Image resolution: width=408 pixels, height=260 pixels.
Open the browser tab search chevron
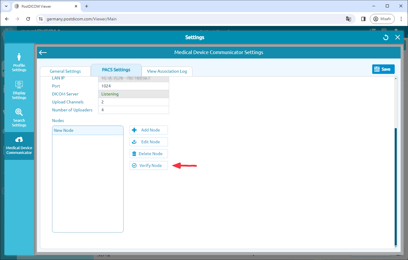coord(6,6)
